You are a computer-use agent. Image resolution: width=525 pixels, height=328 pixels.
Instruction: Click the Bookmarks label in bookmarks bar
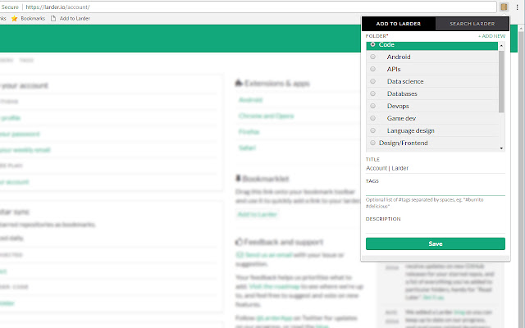coord(33,18)
